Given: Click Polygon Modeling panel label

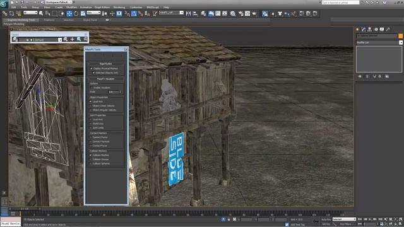Looking at the screenshot, I should [14, 24].
